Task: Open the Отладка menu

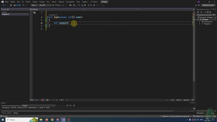Action: tap(42, 2)
